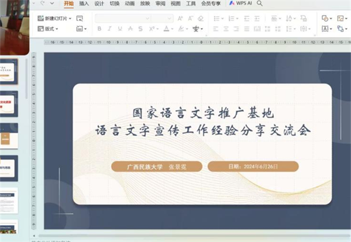Click the increase font size icon
The width and height of the screenshot is (351, 242).
[180, 18]
